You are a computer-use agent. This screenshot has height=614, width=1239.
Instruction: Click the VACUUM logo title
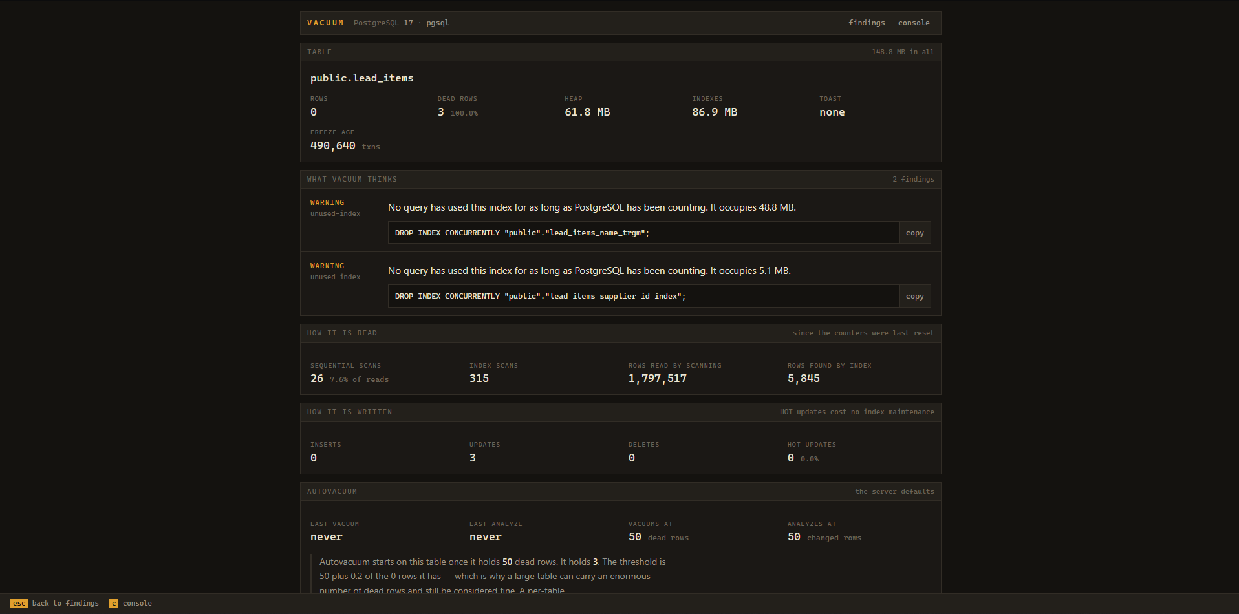[x=325, y=23]
